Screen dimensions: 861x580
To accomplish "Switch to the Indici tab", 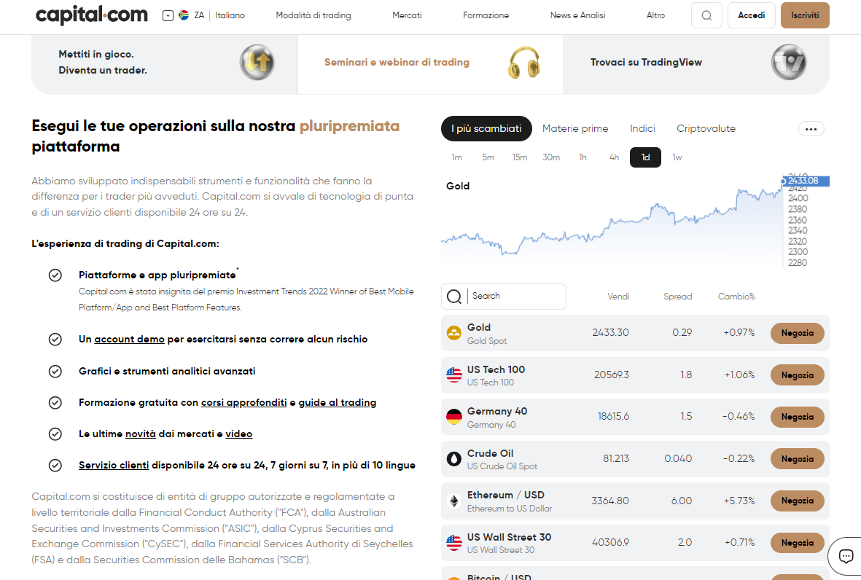I will coord(642,128).
